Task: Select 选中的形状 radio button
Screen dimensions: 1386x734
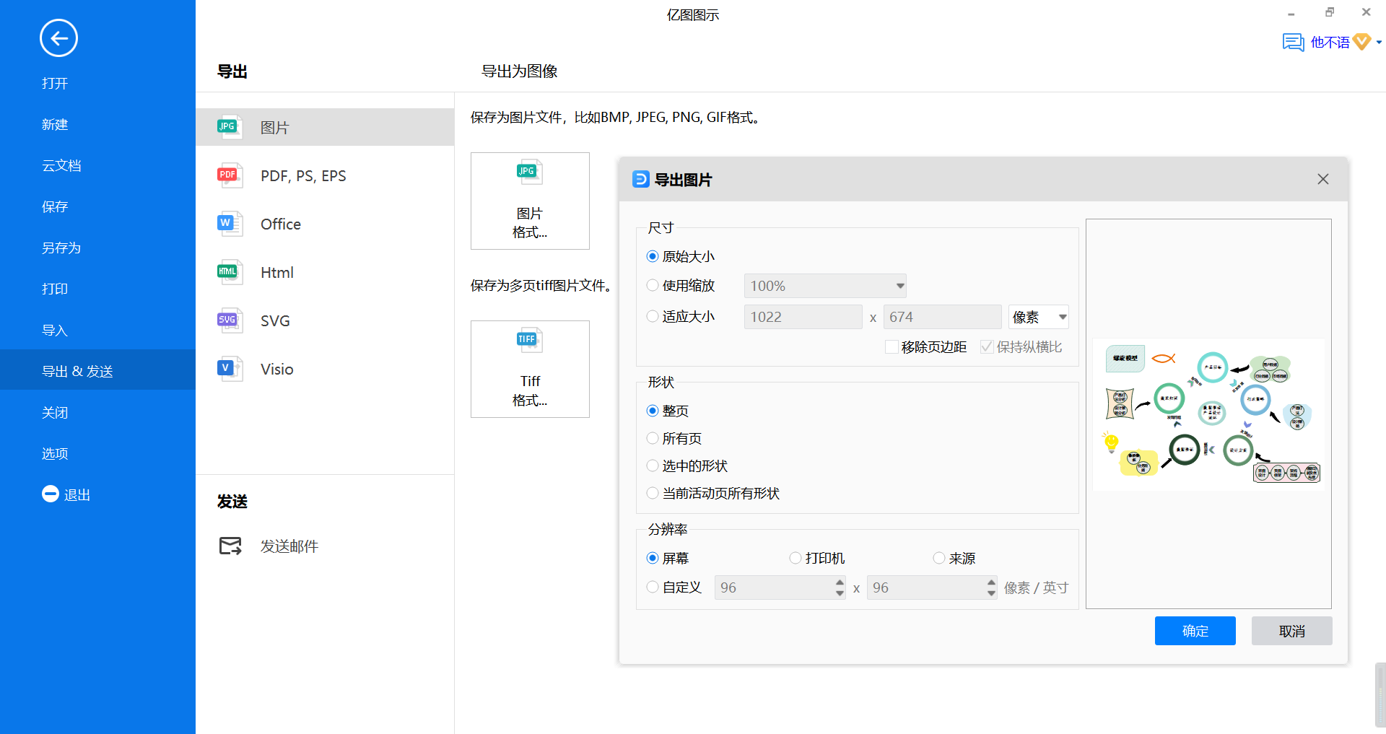Action: click(653, 466)
